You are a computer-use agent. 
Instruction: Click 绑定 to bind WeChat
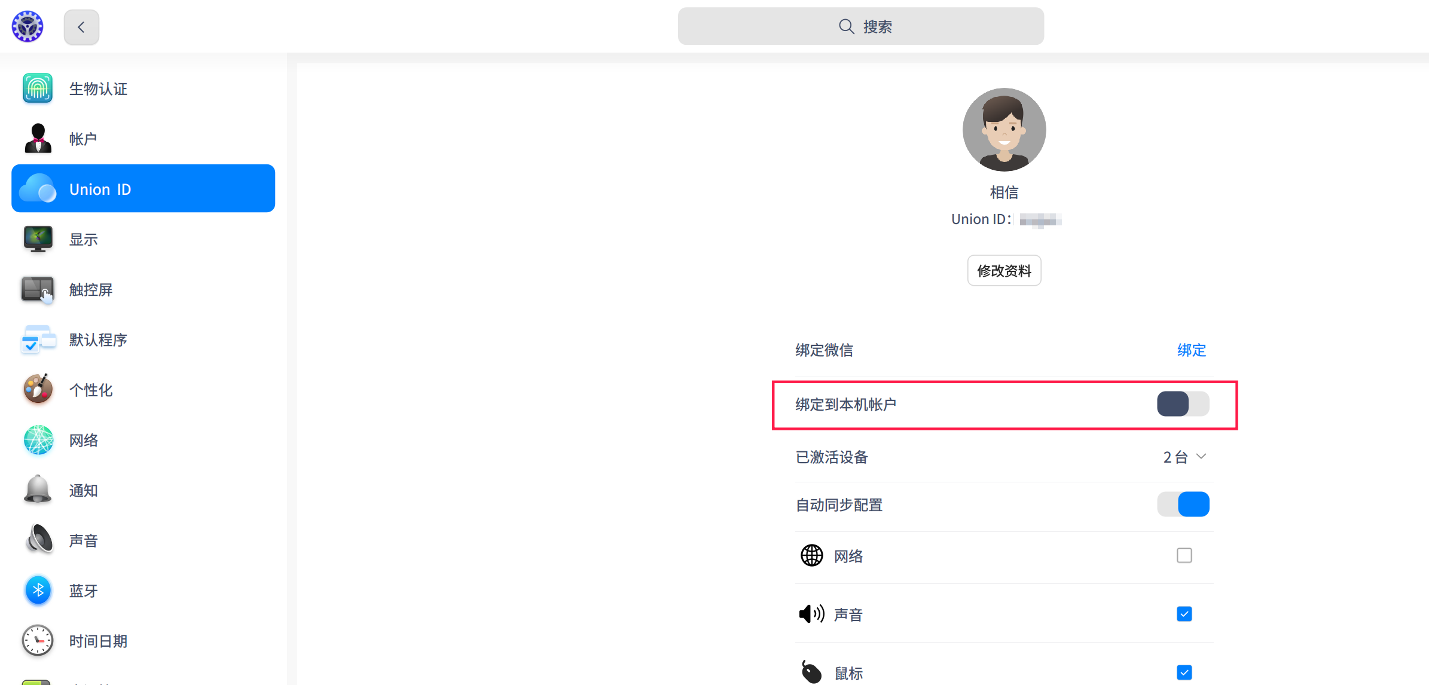[1190, 350]
